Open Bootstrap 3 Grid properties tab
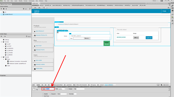This screenshot has height=97, width=174. click(41, 87)
